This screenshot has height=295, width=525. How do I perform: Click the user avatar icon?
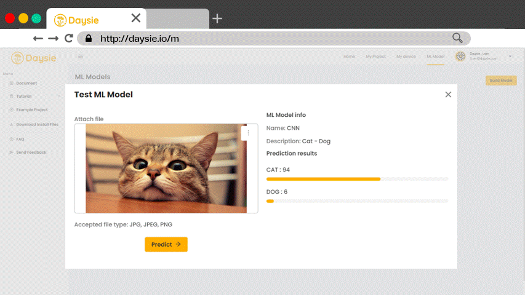461,57
